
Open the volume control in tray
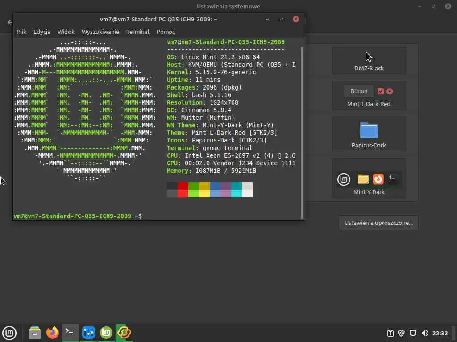click(425, 333)
